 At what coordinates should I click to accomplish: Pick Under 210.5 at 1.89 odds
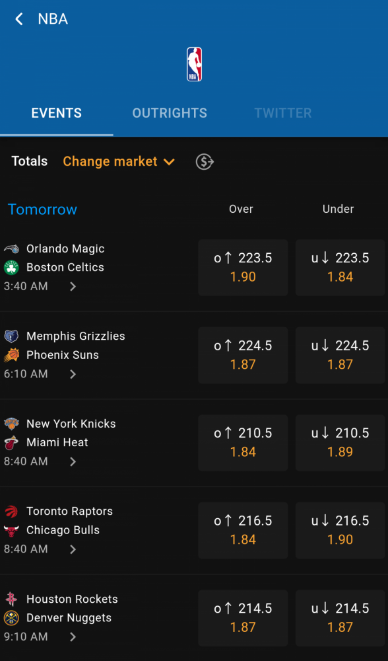click(340, 443)
